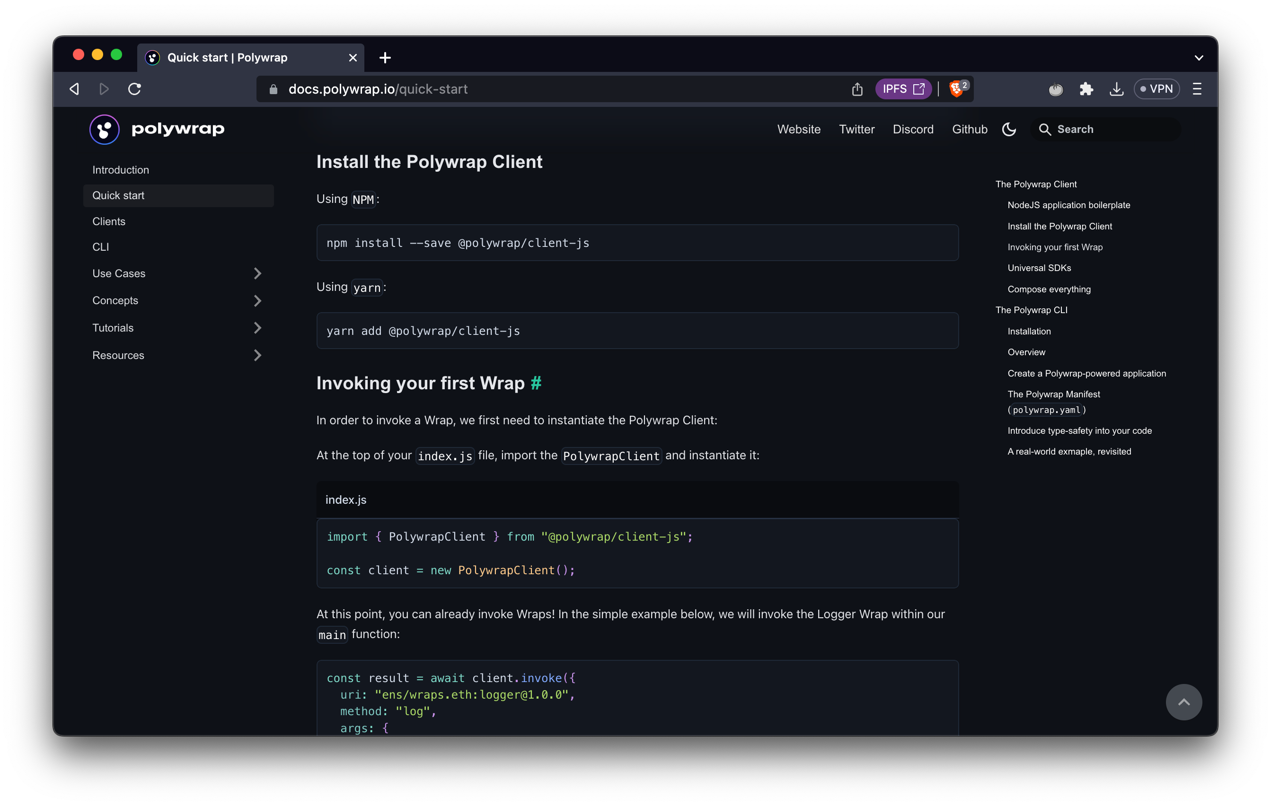Image resolution: width=1271 pixels, height=806 pixels.
Task: Click the polywrap wordmark
Action: tap(178, 129)
